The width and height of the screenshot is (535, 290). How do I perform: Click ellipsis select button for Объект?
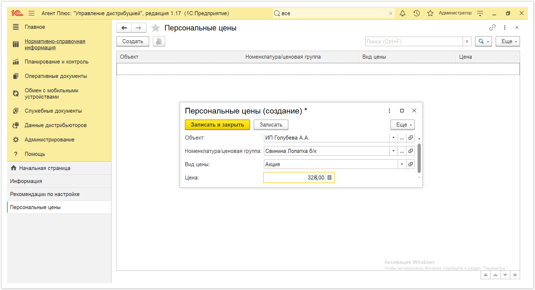(402, 138)
